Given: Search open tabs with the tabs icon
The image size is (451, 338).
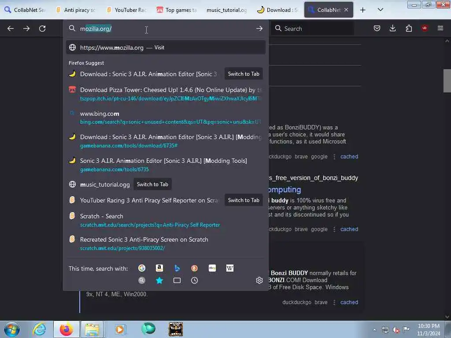Looking at the screenshot, I should click(177, 280).
